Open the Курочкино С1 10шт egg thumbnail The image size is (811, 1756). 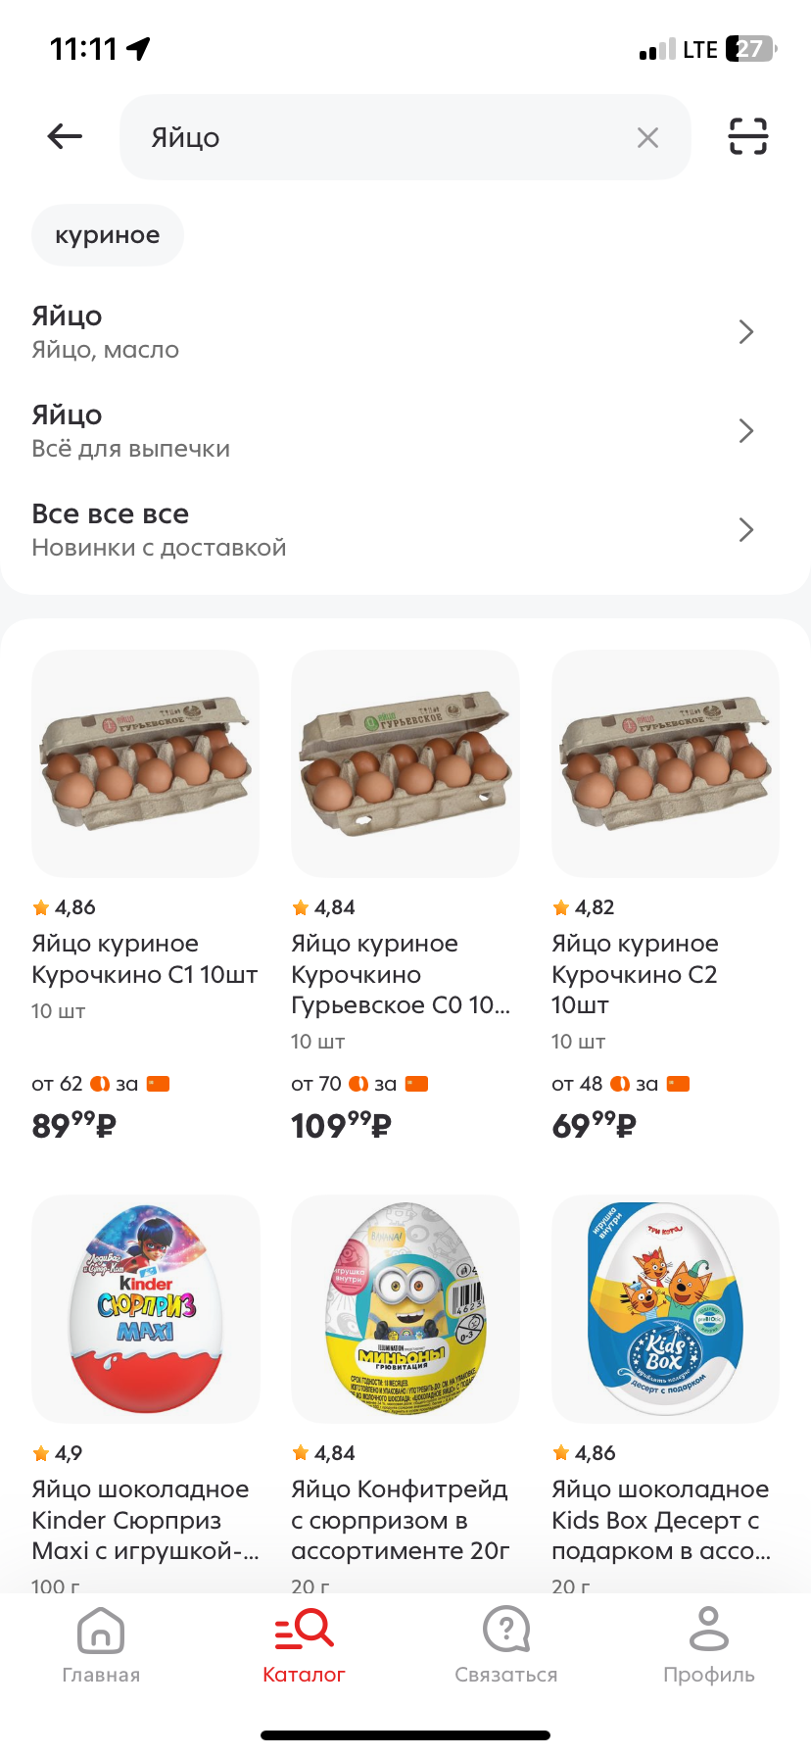coord(146,763)
